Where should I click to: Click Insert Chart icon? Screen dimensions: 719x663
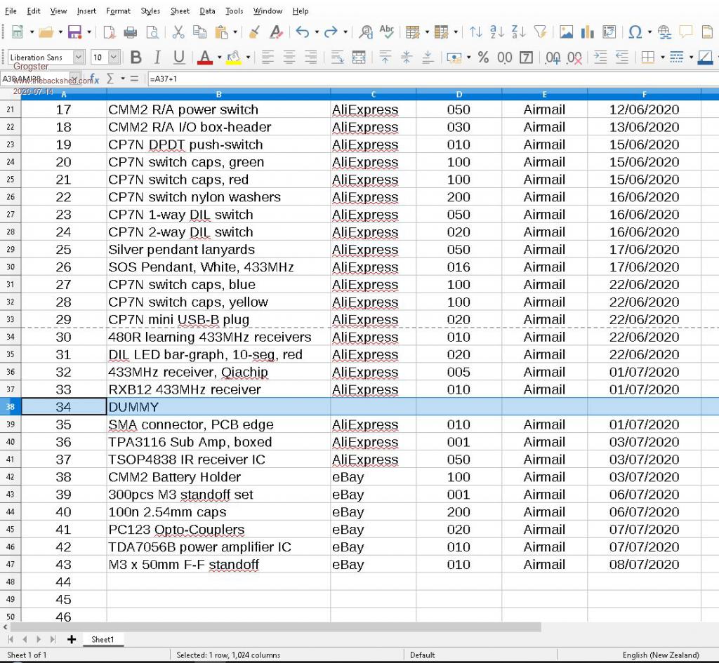(588, 32)
